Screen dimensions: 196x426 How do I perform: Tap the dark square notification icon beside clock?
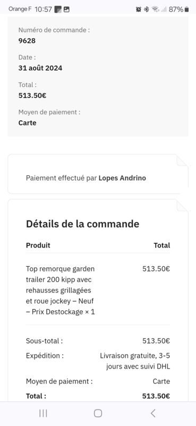point(58,10)
